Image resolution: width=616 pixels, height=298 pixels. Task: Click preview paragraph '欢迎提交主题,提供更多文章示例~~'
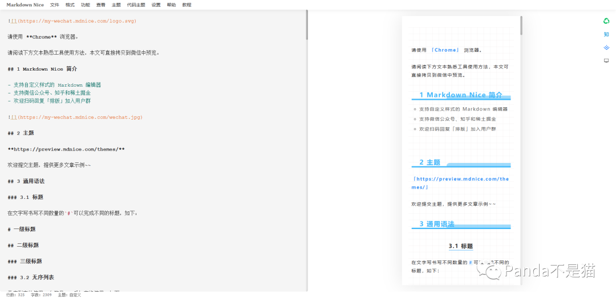[454, 204]
